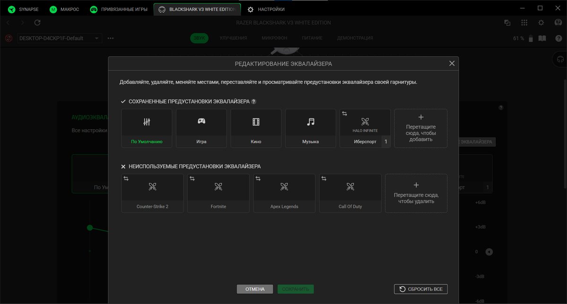The height and width of the screenshot is (304, 567).
Task: Open the Улучшения sub-tab
Action: pyautogui.click(x=233, y=38)
